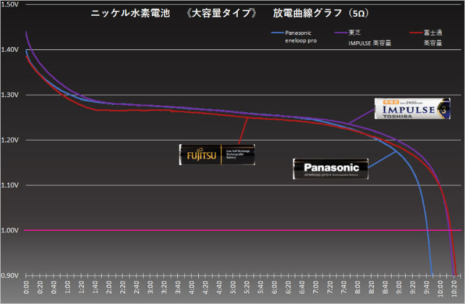Click the '6:00' time axis label

(274, 287)
